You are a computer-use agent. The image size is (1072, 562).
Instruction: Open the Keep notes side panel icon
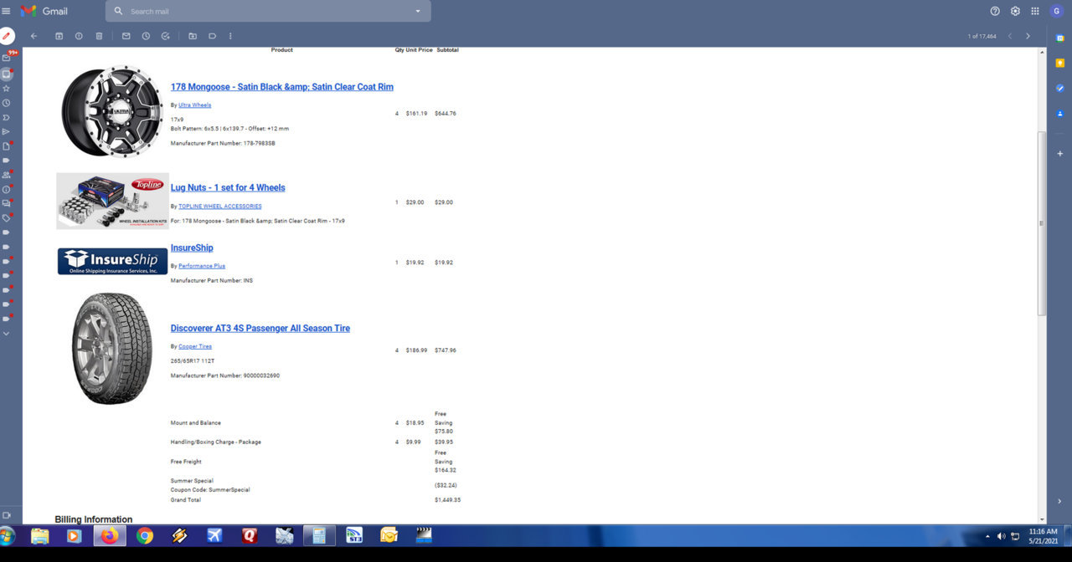[1059, 63]
